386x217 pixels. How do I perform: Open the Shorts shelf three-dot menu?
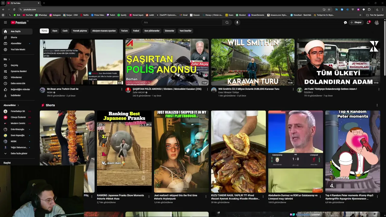coord(377,105)
